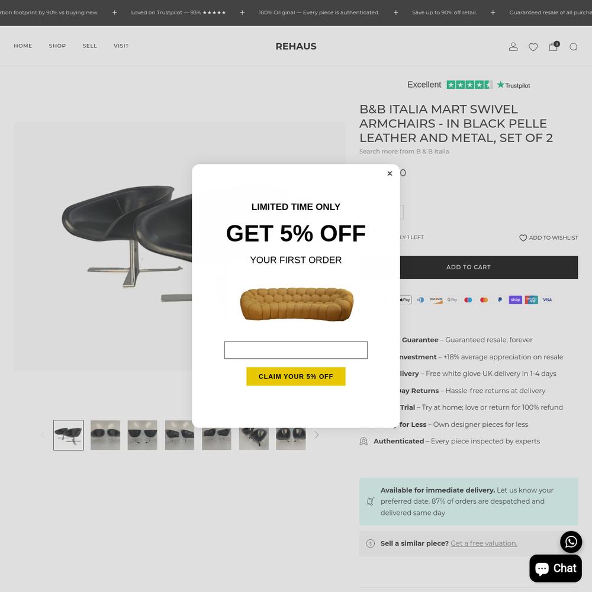Close the 5% off popup
Viewport: 592px width, 592px height.
coord(390,173)
